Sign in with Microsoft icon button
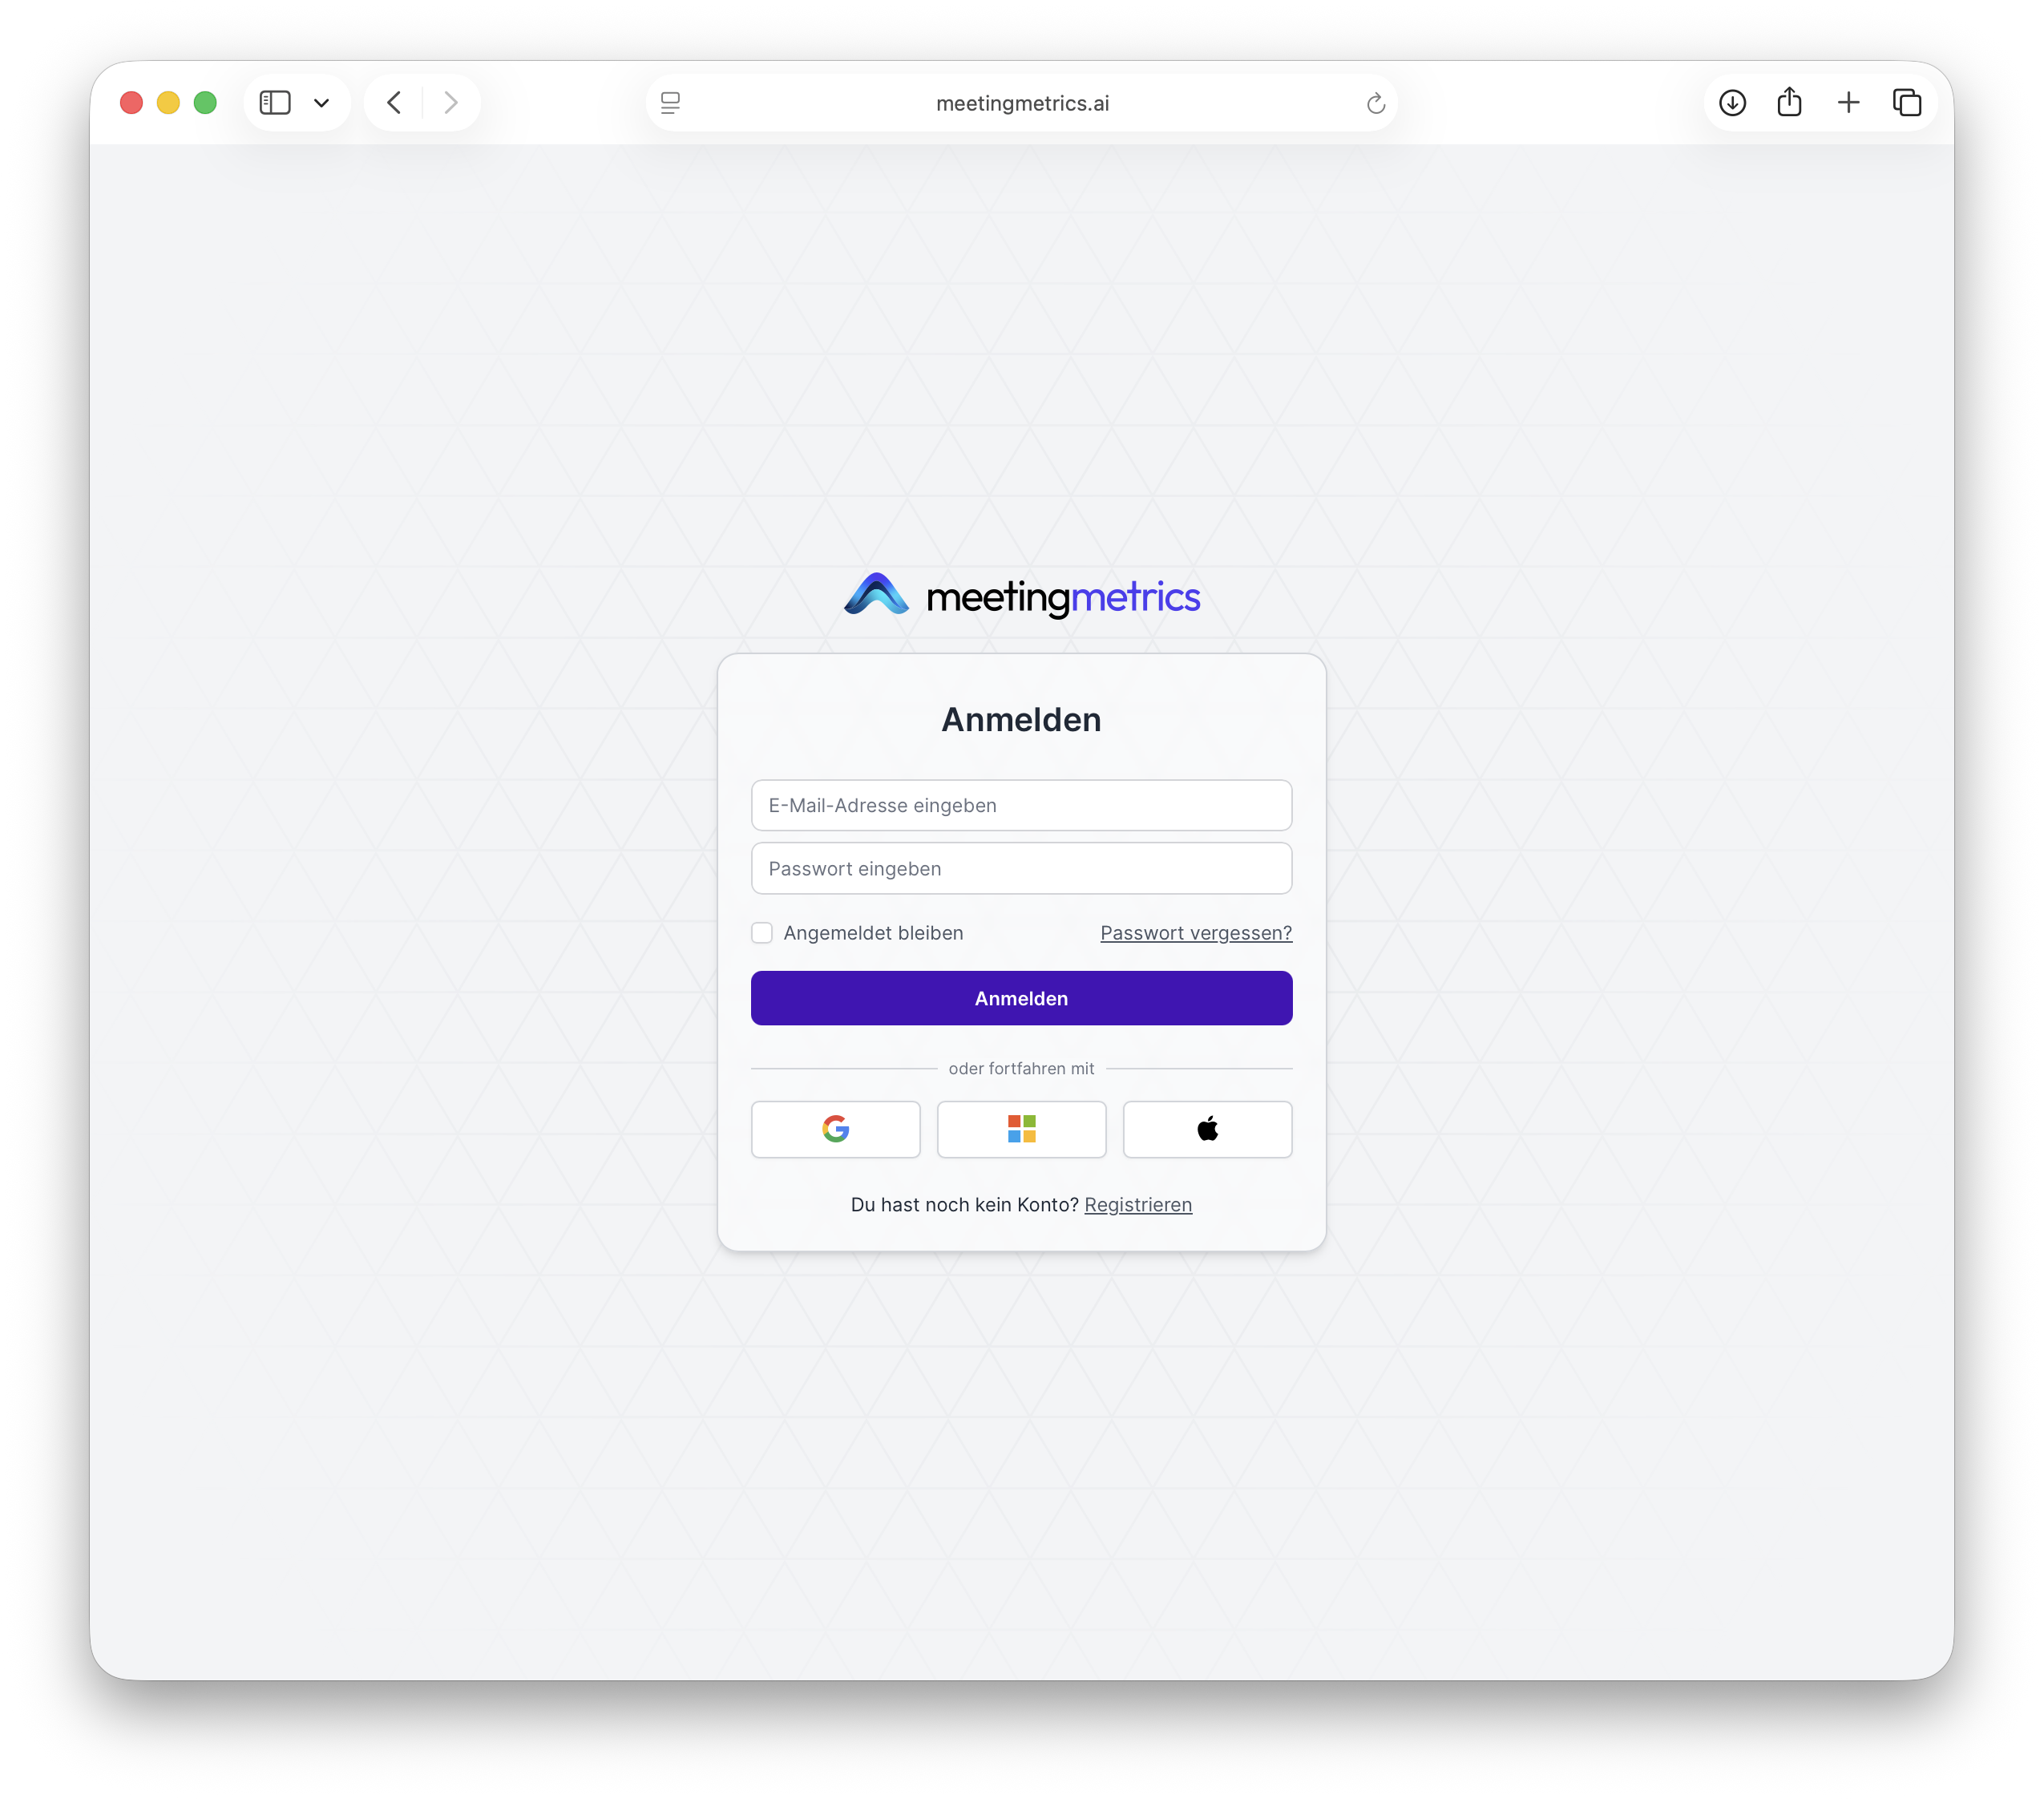This screenshot has width=2044, height=1799. coord(1021,1129)
